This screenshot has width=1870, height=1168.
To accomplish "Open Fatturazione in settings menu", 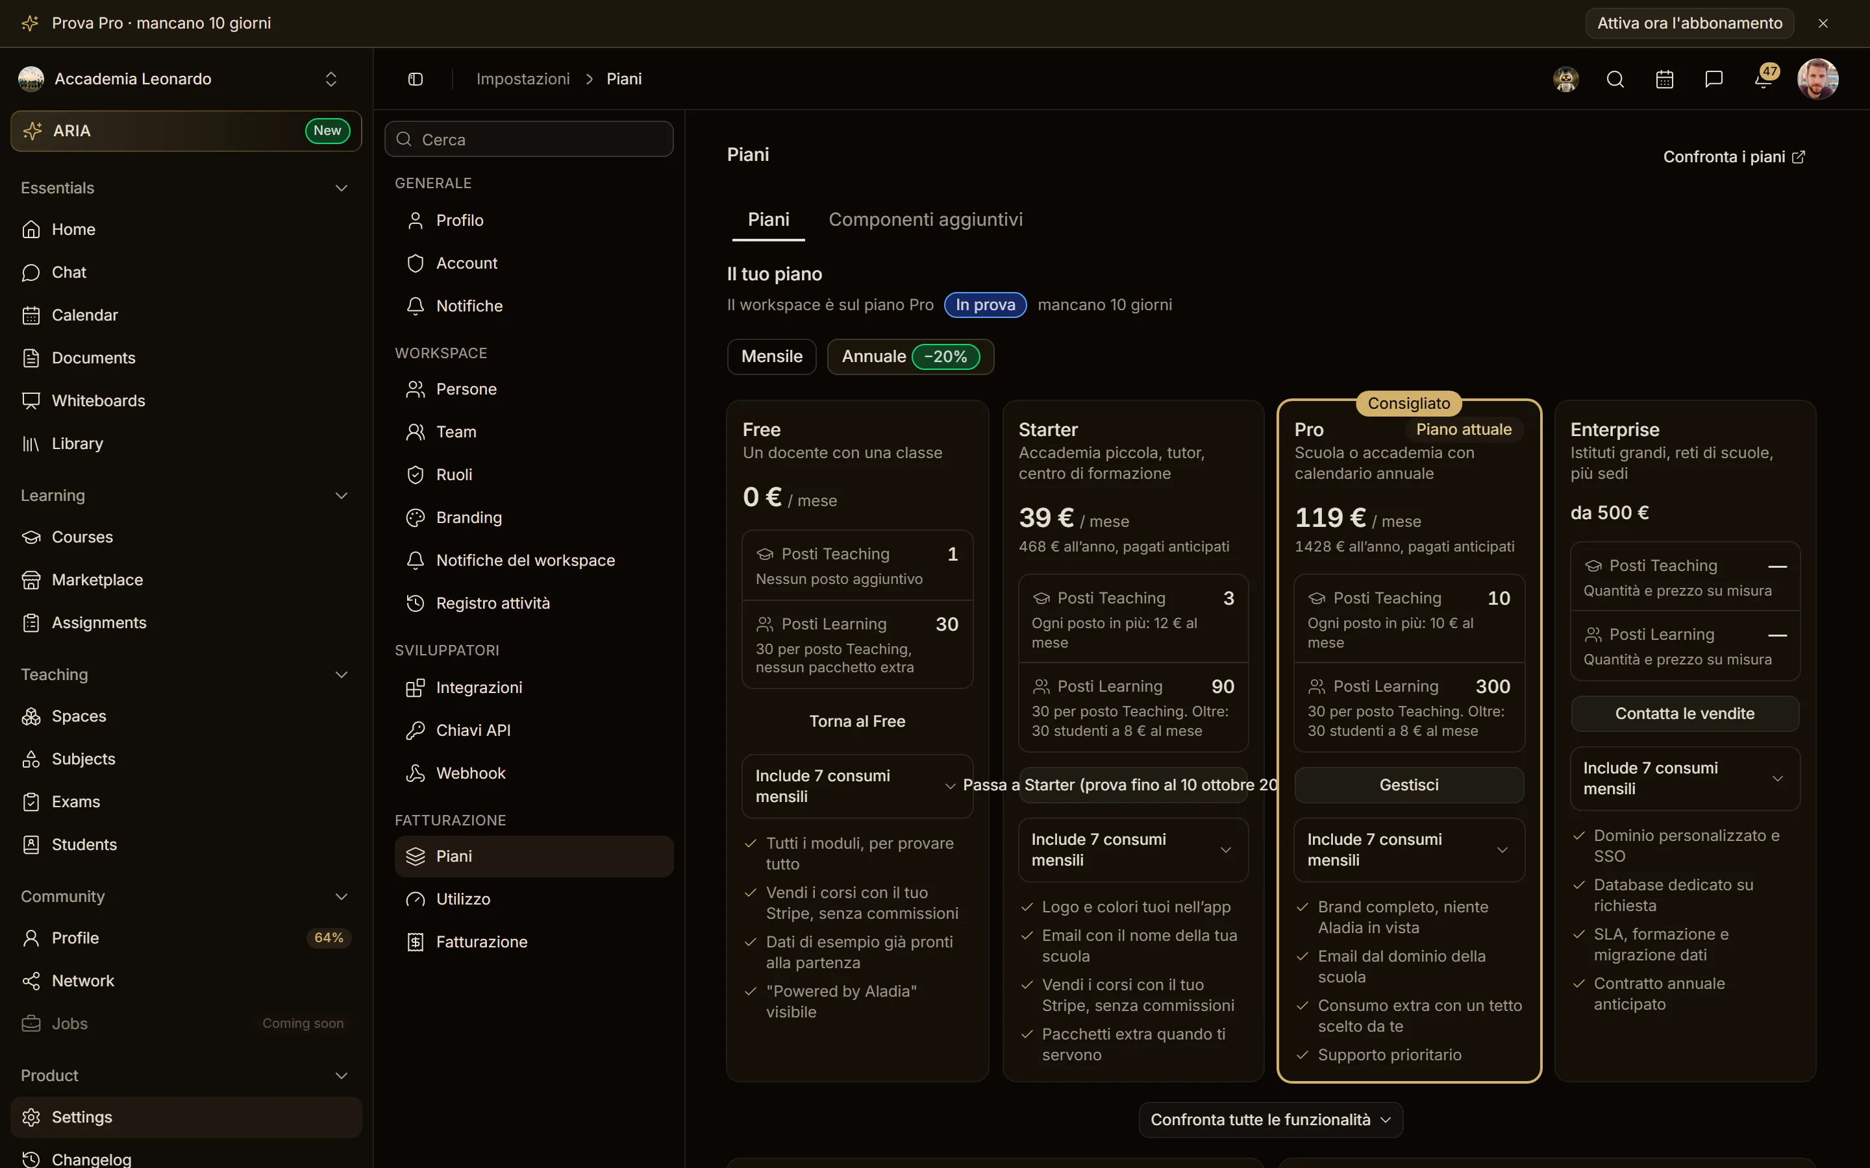I will pos(534,942).
